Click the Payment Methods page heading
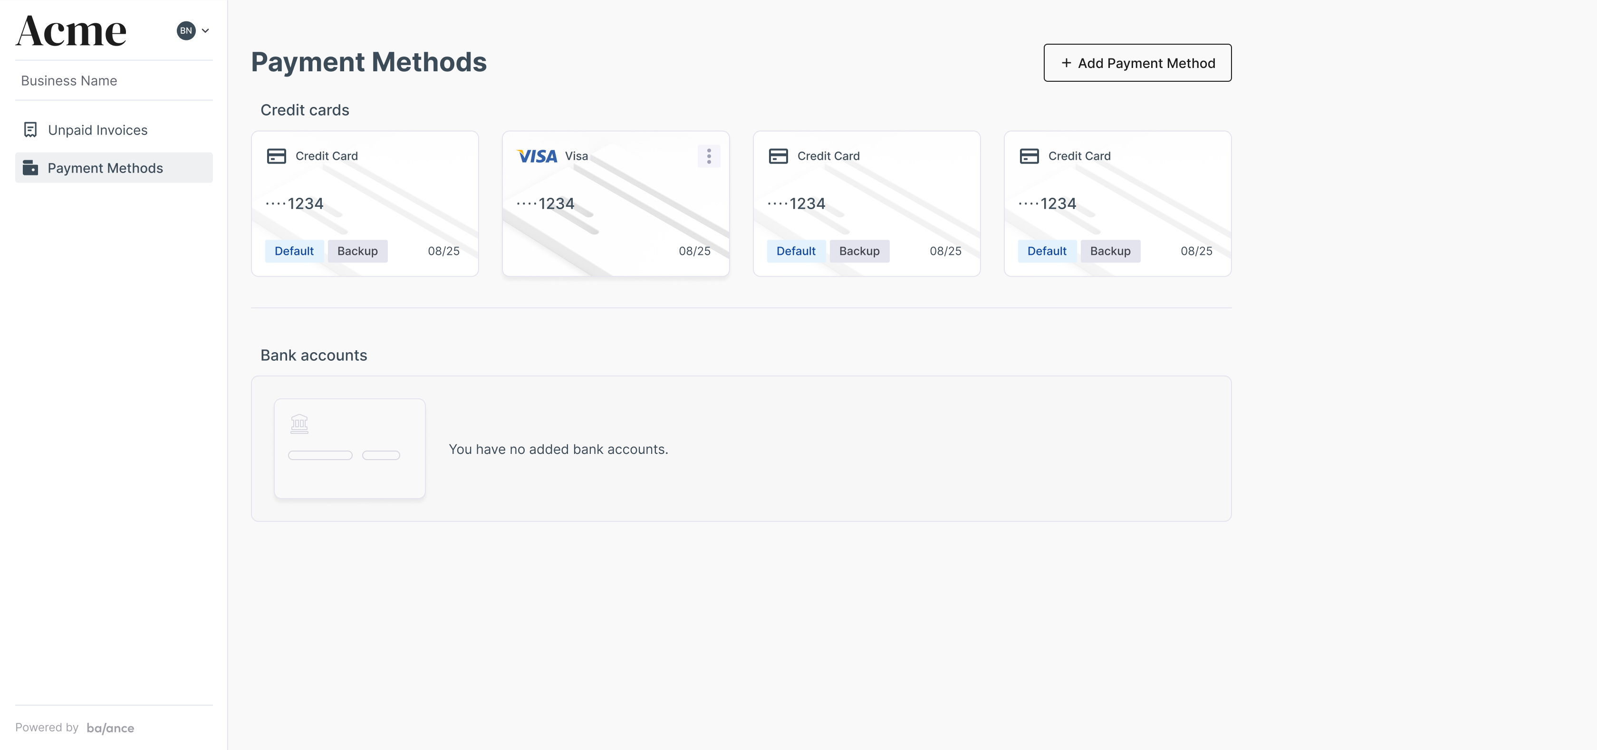This screenshot has width=1597, height=750. click(369, 62)
